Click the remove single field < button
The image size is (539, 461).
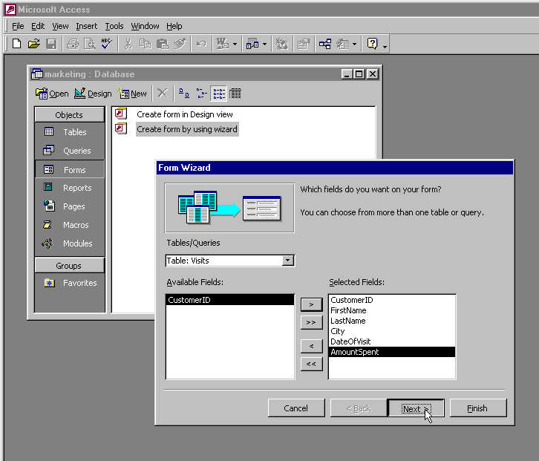pos(311,346)
